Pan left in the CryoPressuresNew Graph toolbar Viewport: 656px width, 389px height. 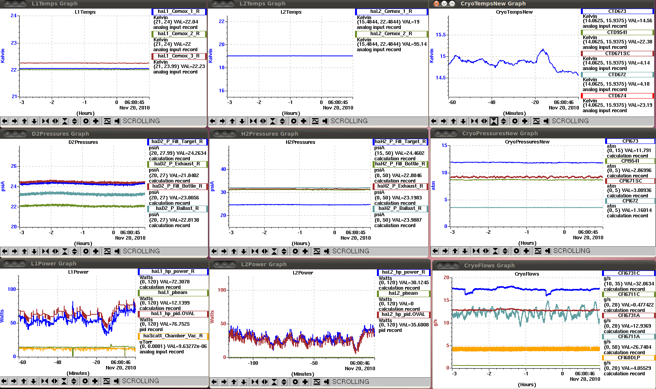(435, 251)
